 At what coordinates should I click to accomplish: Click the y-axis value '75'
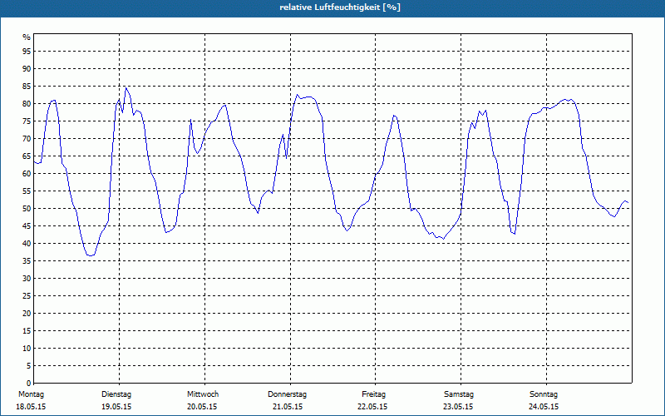click(27, 121)
